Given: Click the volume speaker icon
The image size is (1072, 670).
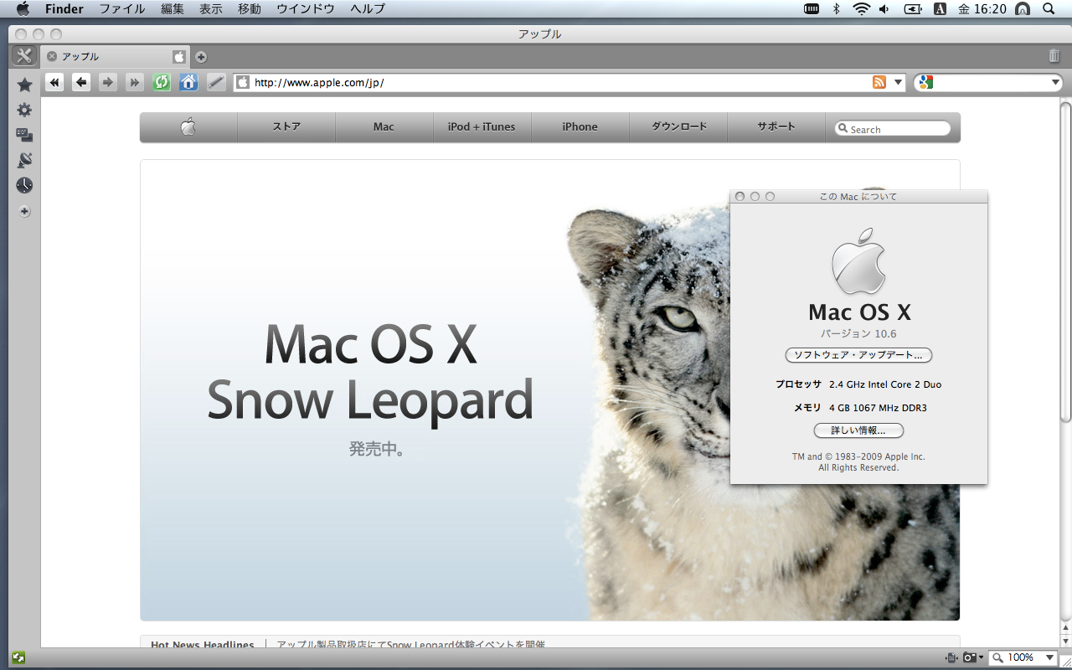Looking at the screenshot, I should [885, 9].
